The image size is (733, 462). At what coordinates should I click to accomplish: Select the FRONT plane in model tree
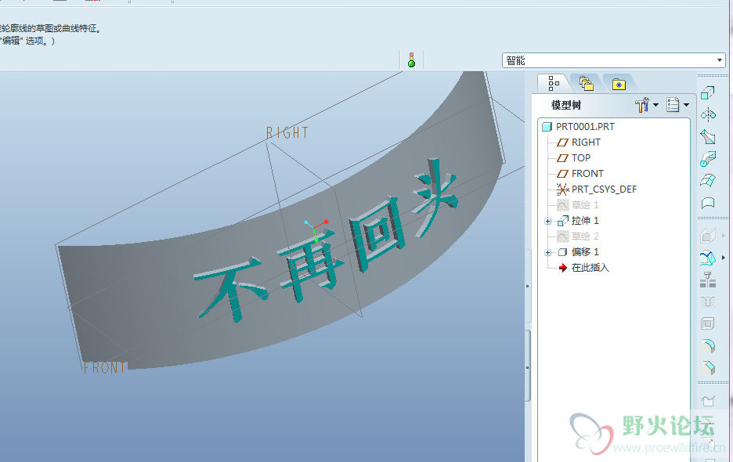tap(587, 174)
